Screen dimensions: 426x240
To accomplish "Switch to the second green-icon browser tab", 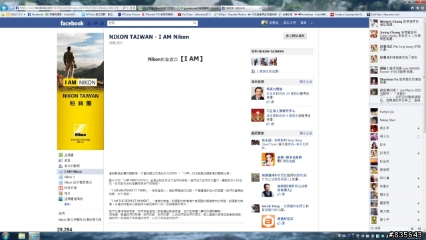I will pyautogui.click(x=199, y=8).
